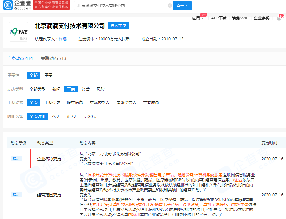This screenshot has height=219, width=286.
Task: Open legal representative 陈曦 link
Action: click(62, 39)
